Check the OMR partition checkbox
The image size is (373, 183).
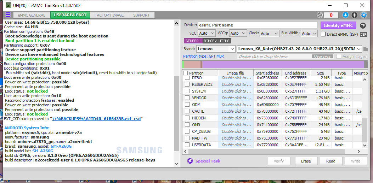click(x=187, y=125)
